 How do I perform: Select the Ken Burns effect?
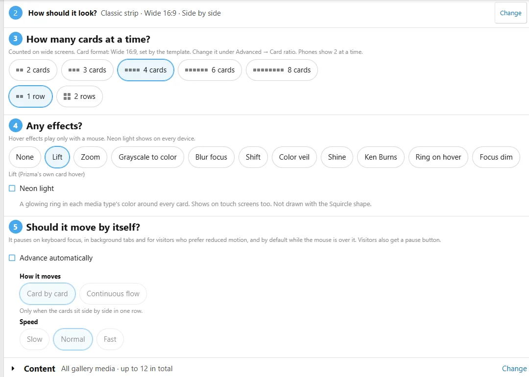381,157
